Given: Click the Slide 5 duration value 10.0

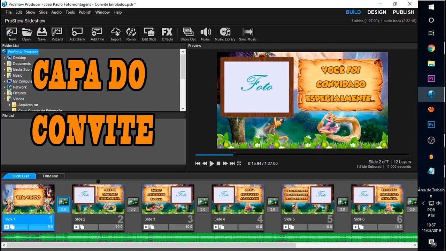Looking at the screenshot, I should 329,227.
